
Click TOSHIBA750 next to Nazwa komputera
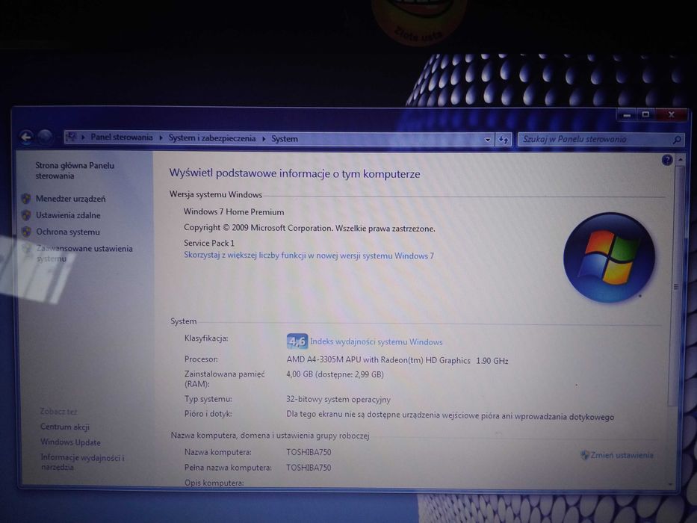click(x=309, y=452)
